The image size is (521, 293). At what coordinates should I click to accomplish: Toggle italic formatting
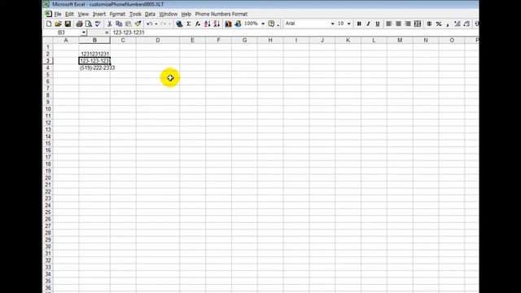[368, 24]
